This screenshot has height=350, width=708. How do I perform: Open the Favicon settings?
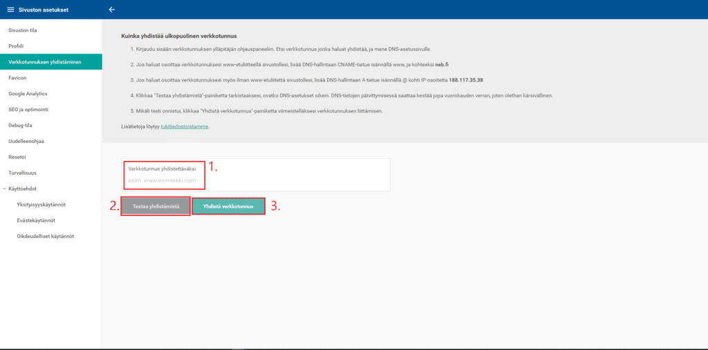click(17, 77)
